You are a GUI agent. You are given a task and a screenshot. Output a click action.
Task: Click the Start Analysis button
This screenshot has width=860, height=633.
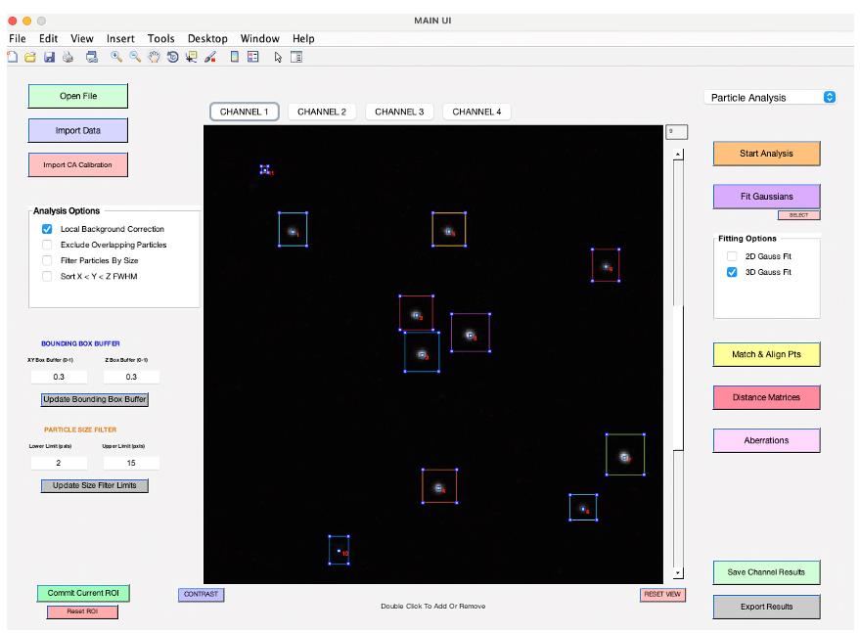767,154
